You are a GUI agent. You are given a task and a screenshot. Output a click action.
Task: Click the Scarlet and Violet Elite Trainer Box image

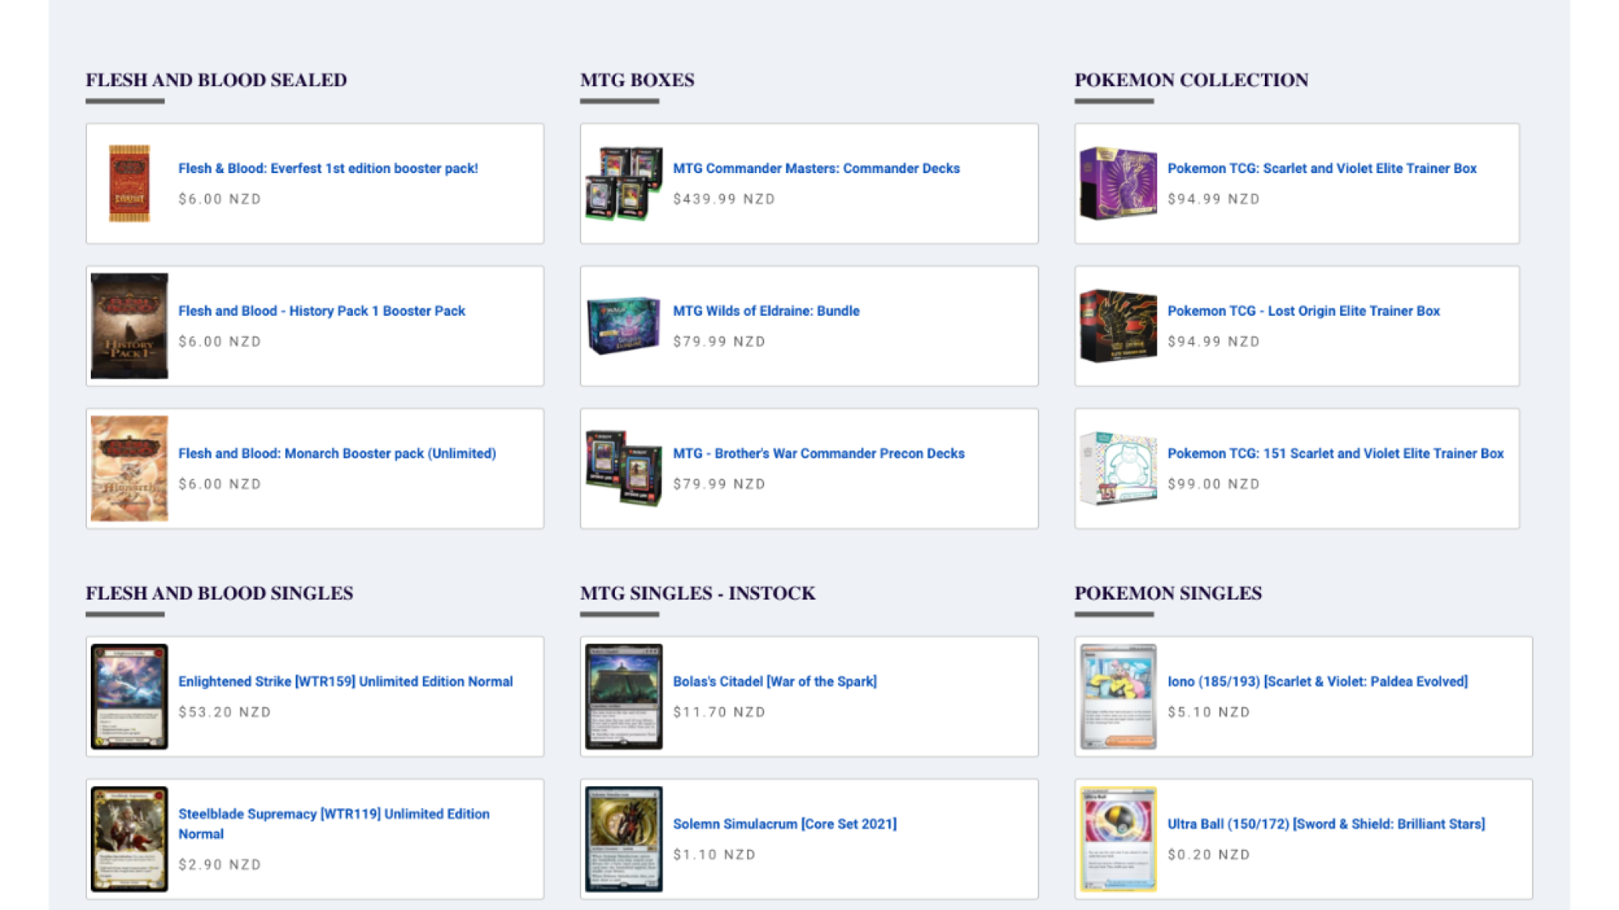click(1118, 183)
